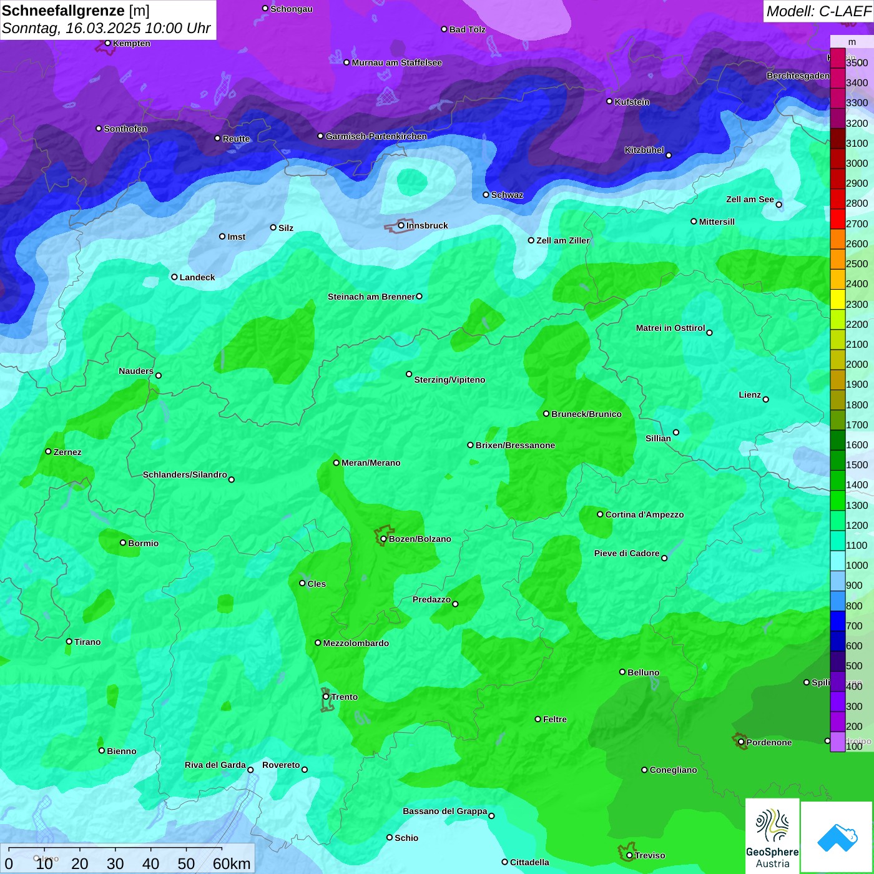Click the Rovereto label
Image resolution: width=874 pixels, height=874 pixels.
click(281, 765)
